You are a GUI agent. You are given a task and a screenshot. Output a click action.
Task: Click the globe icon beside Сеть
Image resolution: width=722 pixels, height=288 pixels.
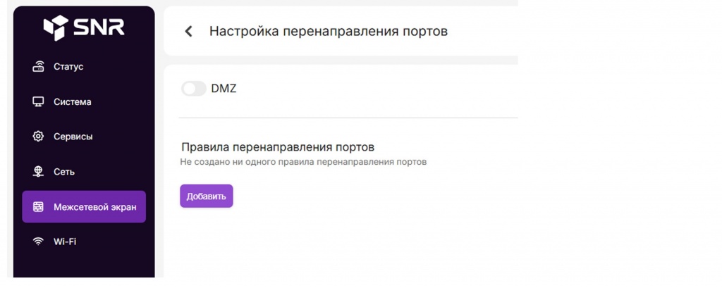coord(39,172)
